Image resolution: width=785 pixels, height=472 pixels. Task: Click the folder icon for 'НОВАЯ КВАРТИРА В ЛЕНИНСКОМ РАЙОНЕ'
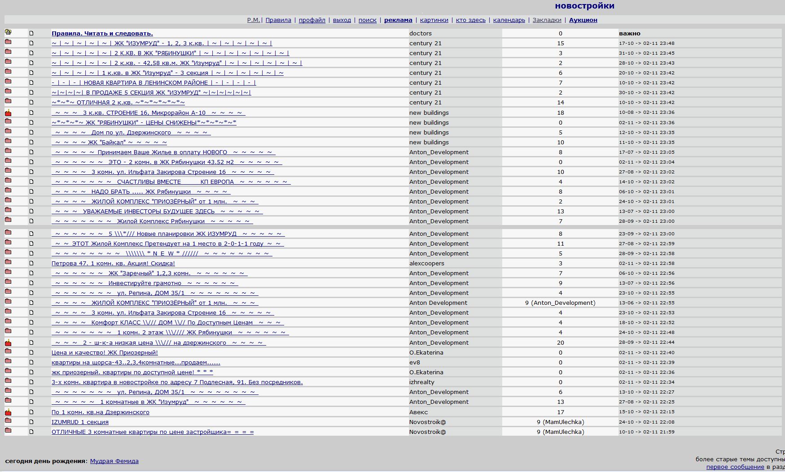click(8, 82)
